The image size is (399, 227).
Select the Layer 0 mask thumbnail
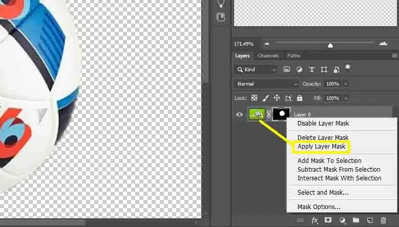coord(281,114)
